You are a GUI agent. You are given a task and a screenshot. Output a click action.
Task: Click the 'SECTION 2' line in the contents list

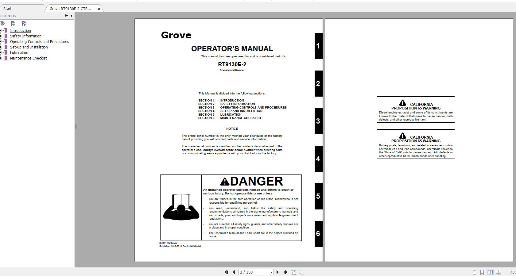(227, 104)
